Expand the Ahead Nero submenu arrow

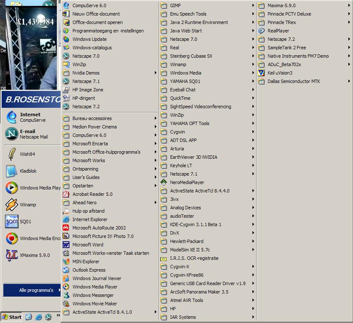pos(155,203)
